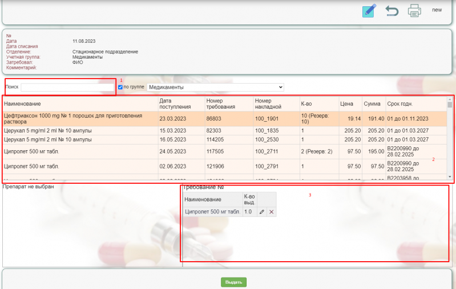Click the blue pencil edit icon
456x289 pixels.
point(369,11)
